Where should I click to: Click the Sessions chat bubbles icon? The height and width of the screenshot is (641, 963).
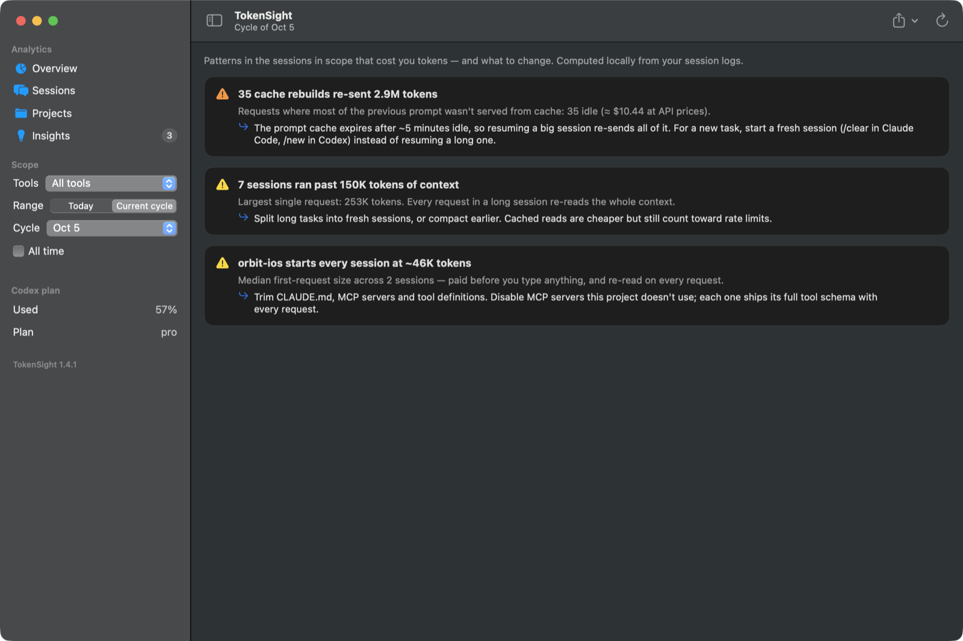point(21,91)
